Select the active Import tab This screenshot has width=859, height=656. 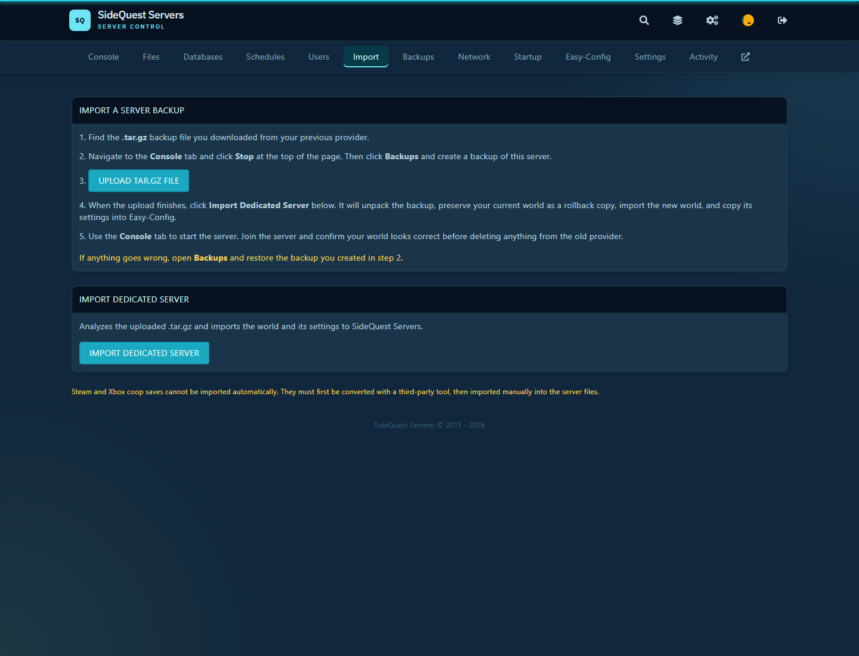366,57
